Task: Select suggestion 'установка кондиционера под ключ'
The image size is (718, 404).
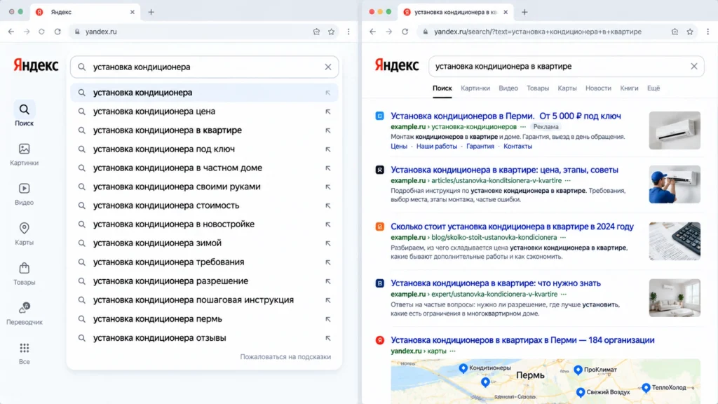Action: click(204, 149)
